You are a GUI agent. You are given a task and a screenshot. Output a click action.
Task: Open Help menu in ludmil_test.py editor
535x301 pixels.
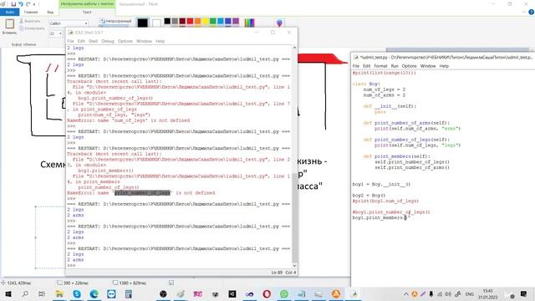(x=444, y=66)
